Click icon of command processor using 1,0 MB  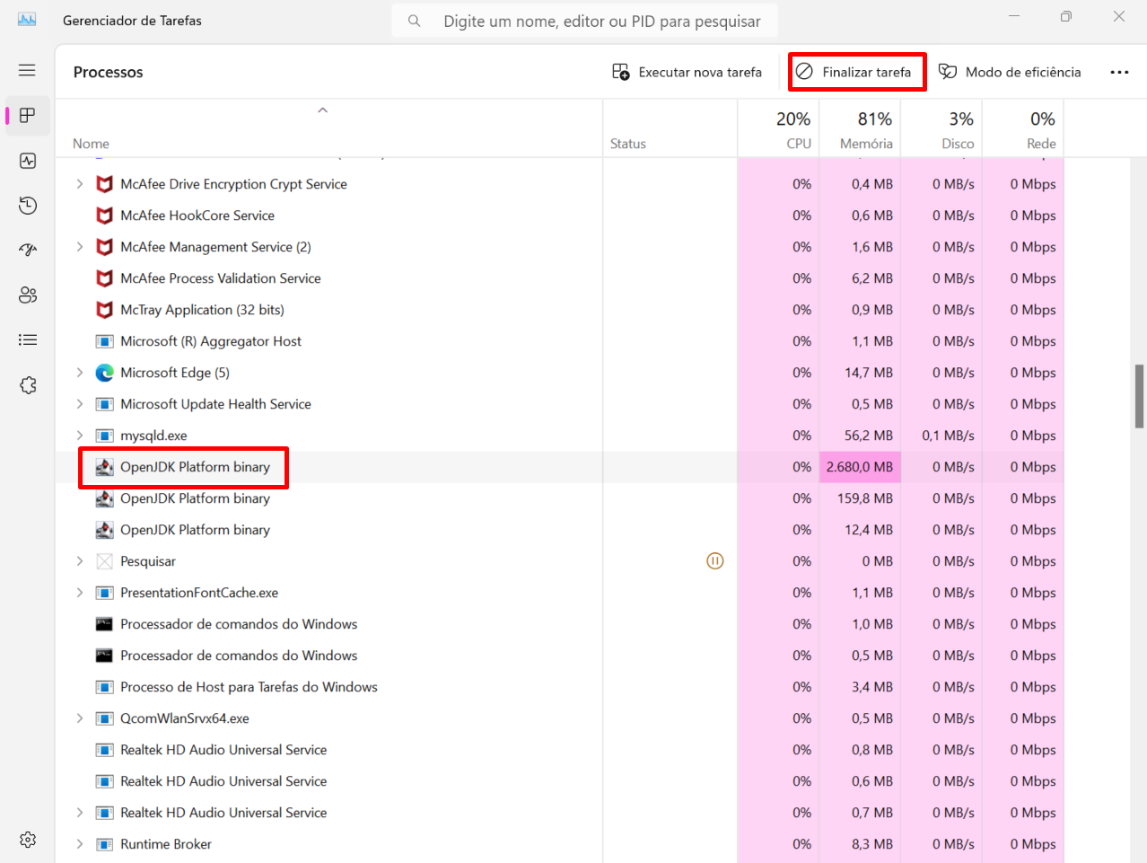tap(105, 624)
